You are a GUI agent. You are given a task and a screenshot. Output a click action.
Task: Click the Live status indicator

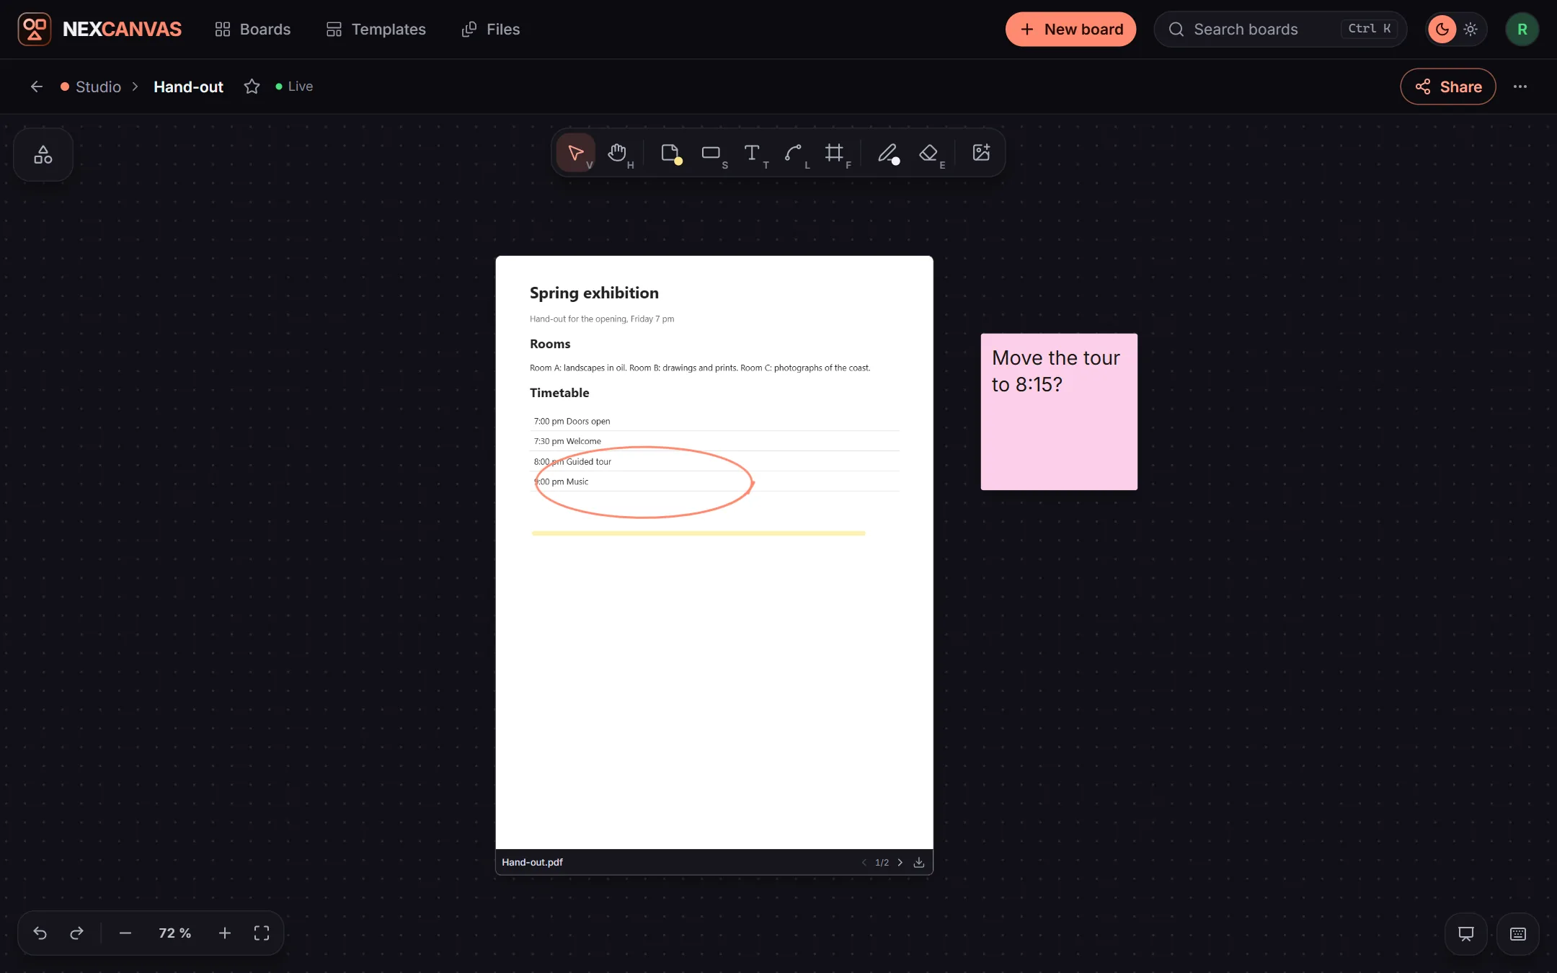coord(294,86)
